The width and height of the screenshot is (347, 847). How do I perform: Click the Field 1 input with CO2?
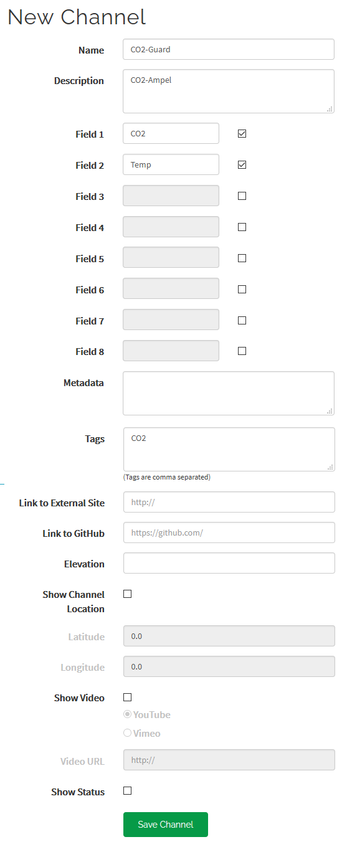coord(171,133)
